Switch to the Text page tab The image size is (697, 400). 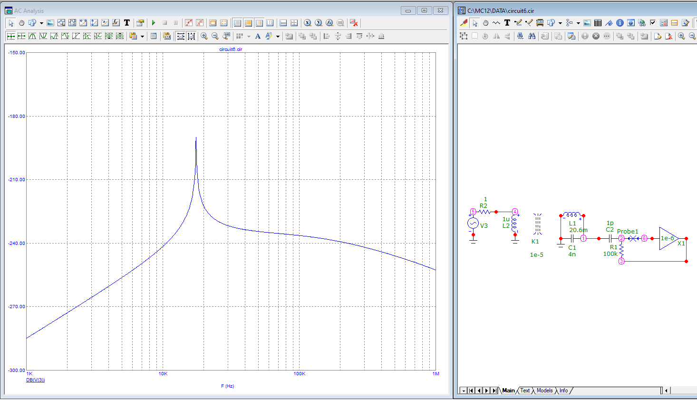[x=525, y=390]
